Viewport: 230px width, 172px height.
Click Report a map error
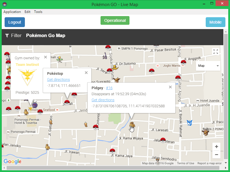pyautogui.click(x=209, y=163)
